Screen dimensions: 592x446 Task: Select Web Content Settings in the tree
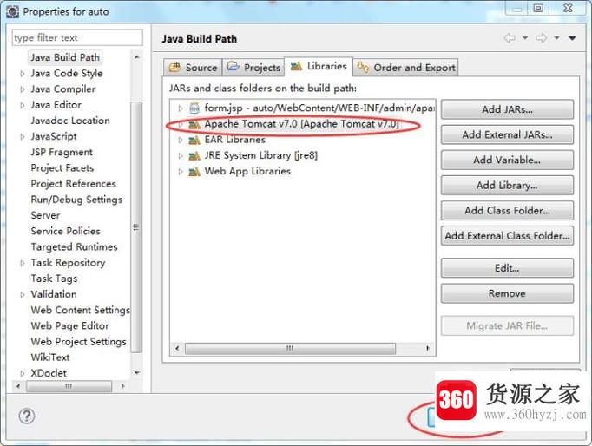coord(81,310)
